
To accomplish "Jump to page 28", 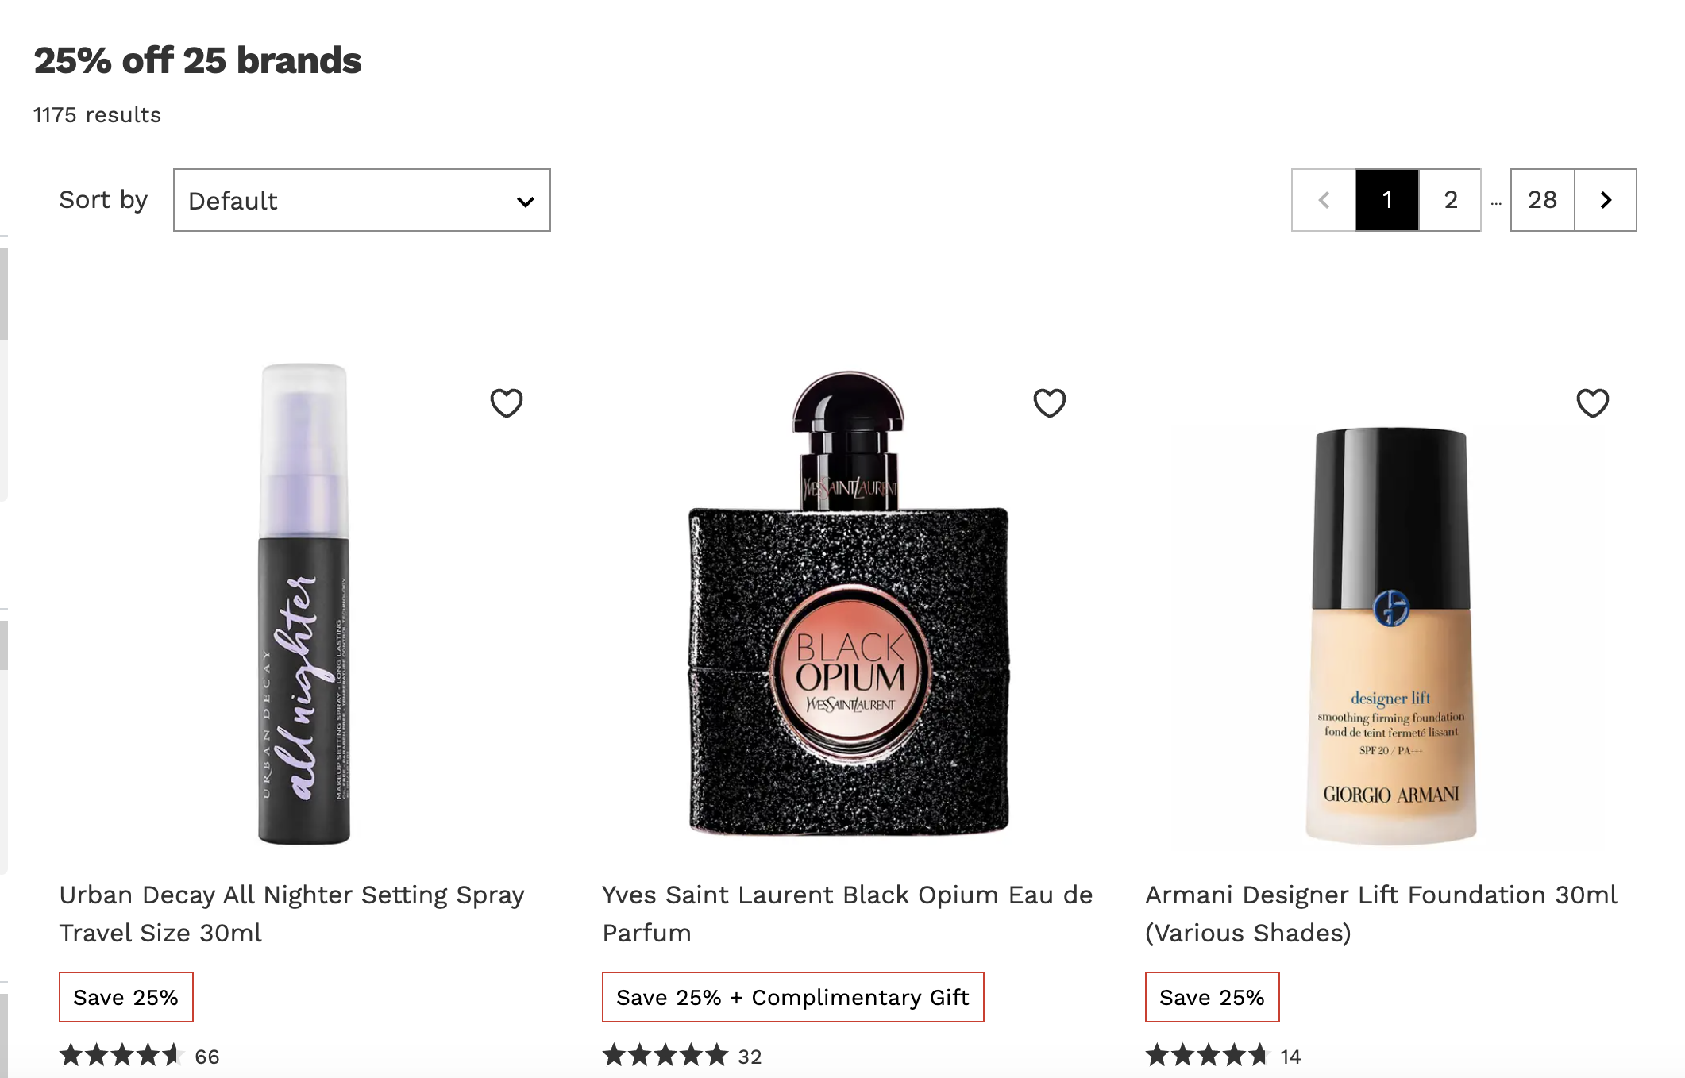I will [1541, 200].
